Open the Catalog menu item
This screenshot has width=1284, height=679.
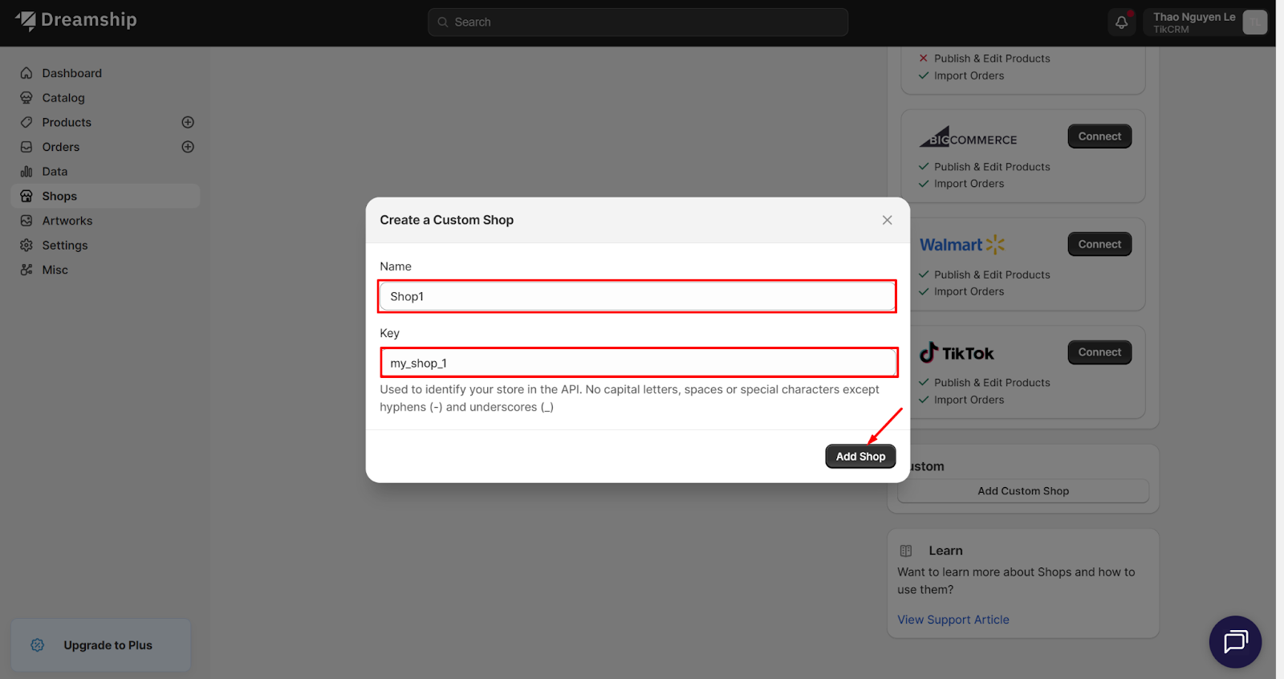click(x=63, y=98)
